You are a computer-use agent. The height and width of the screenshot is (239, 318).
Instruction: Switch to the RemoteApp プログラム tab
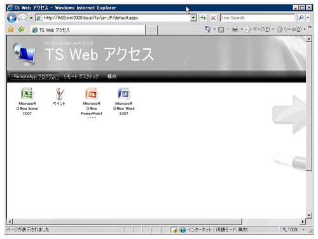pyautogui.click(x=35, y=76)
